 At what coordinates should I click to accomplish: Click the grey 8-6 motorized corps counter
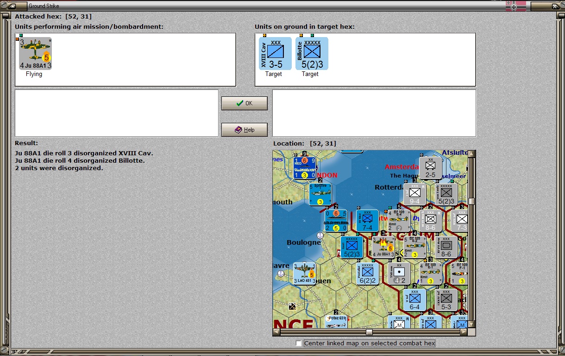pyautogui.click(x=431, y=221)
